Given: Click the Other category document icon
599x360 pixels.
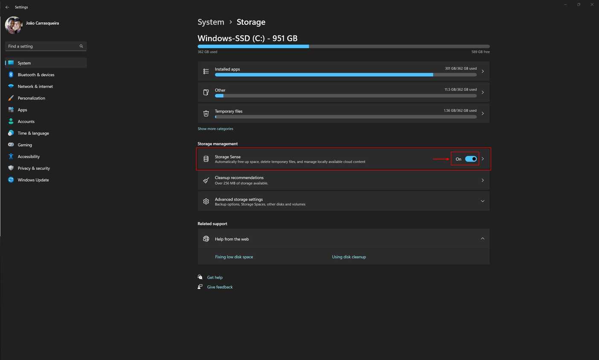Looking at the screenshot, I should pos(206,92).
